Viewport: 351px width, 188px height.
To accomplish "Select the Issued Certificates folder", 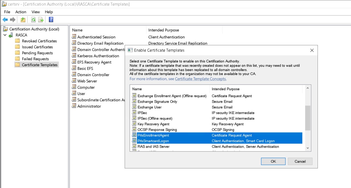I will tap(37, 47).
